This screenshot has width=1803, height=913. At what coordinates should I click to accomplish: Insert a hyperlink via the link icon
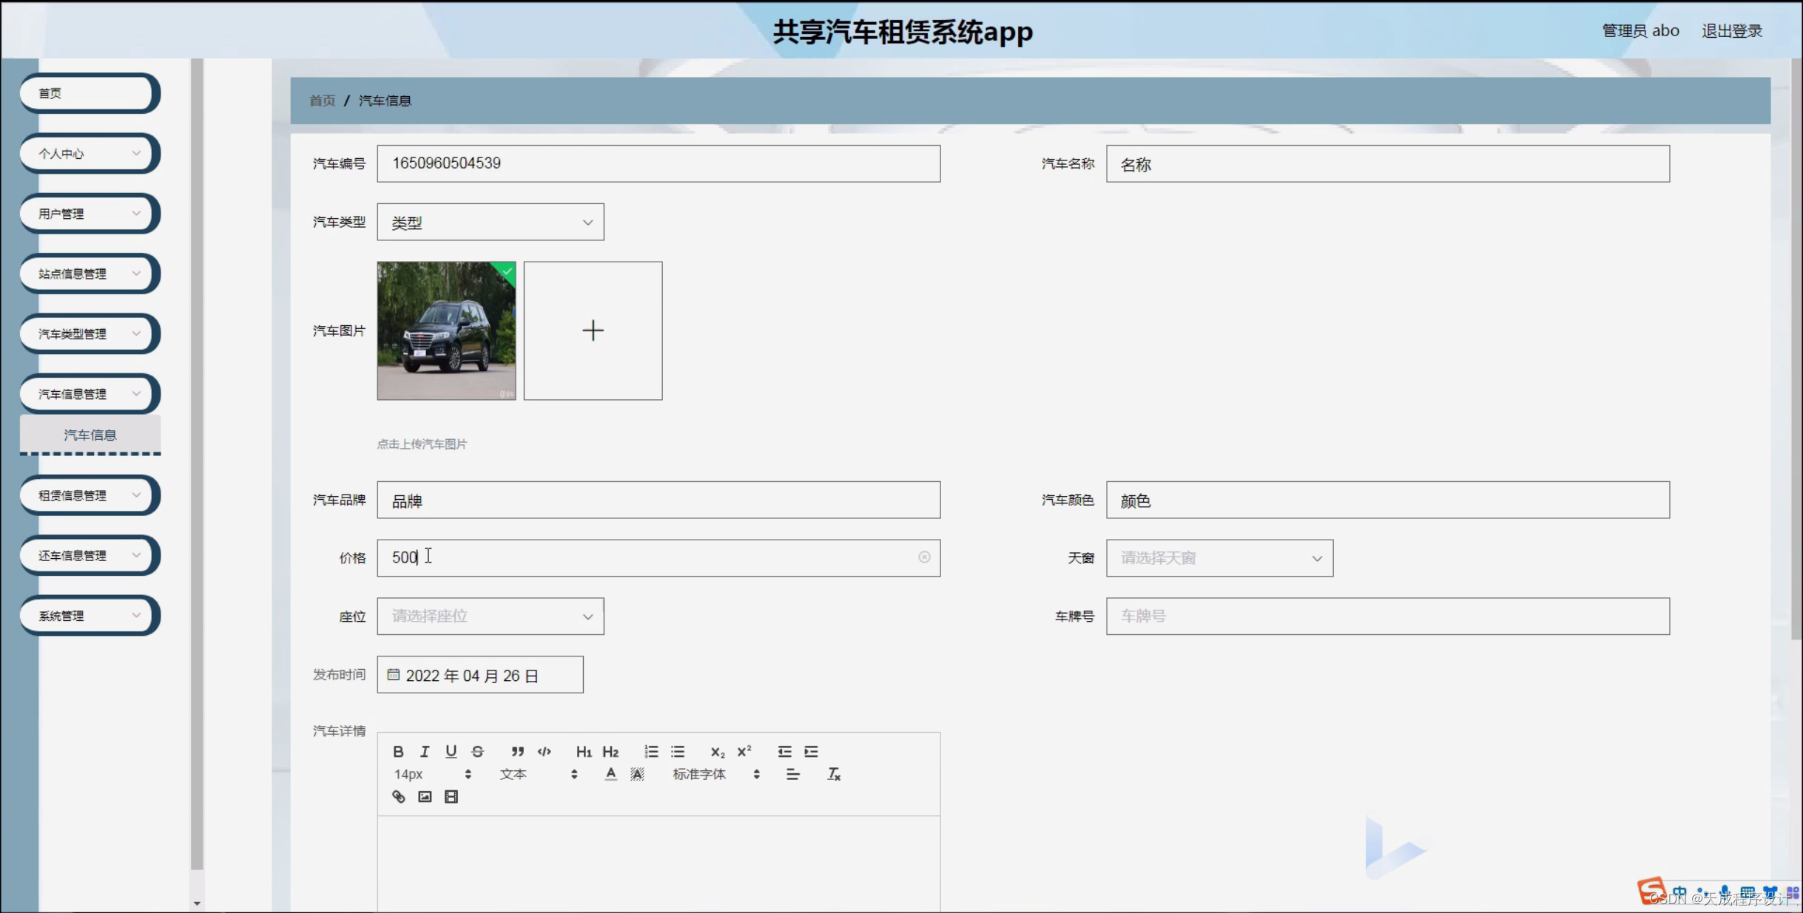399,796
